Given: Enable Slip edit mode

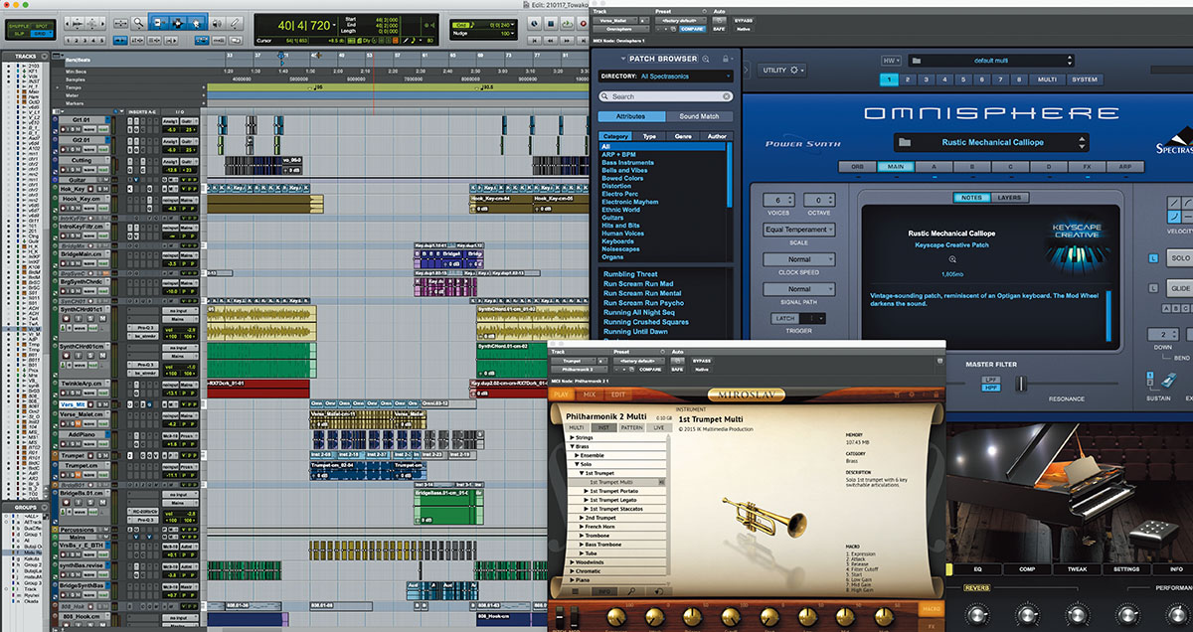Looking at the screenshot, I should coord(19,34).
